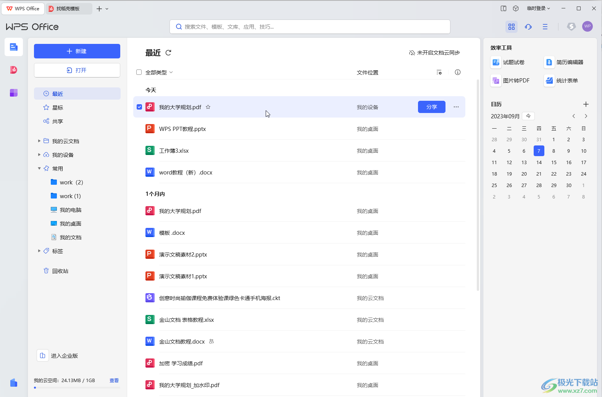This screenshot has width=602, height=397.
Task: Add a new tab with plus button
Action: point(99,9)
